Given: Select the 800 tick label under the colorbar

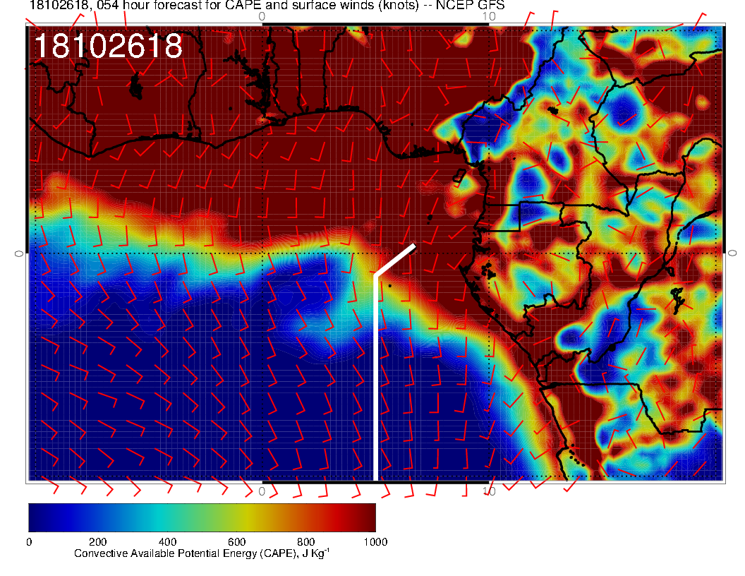Looking at the screenshot, I should tap(305, 542).
